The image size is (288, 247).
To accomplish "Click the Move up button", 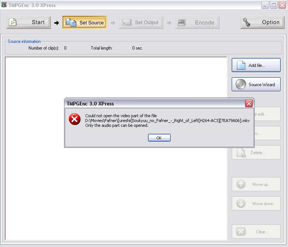I will [256, 184].
